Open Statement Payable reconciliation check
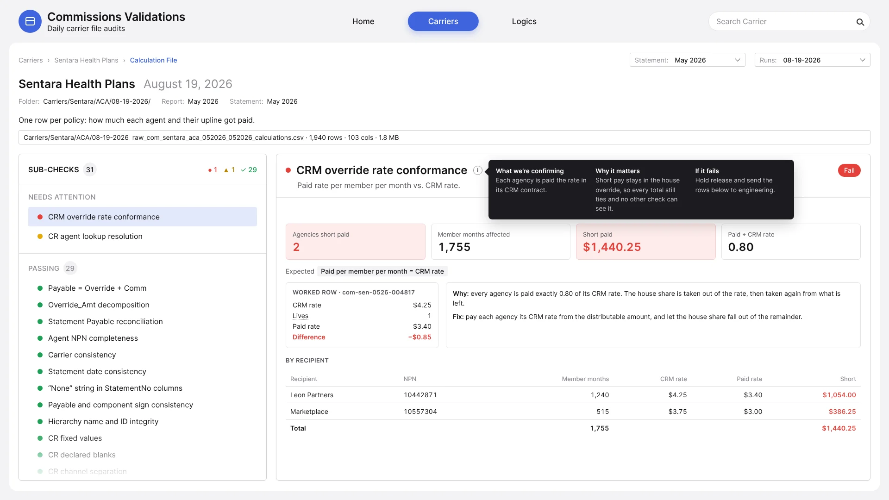Screen dimensions: 889x500 coord(143,321)
